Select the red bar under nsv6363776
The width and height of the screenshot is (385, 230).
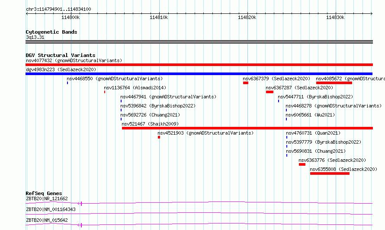(302, 164)
